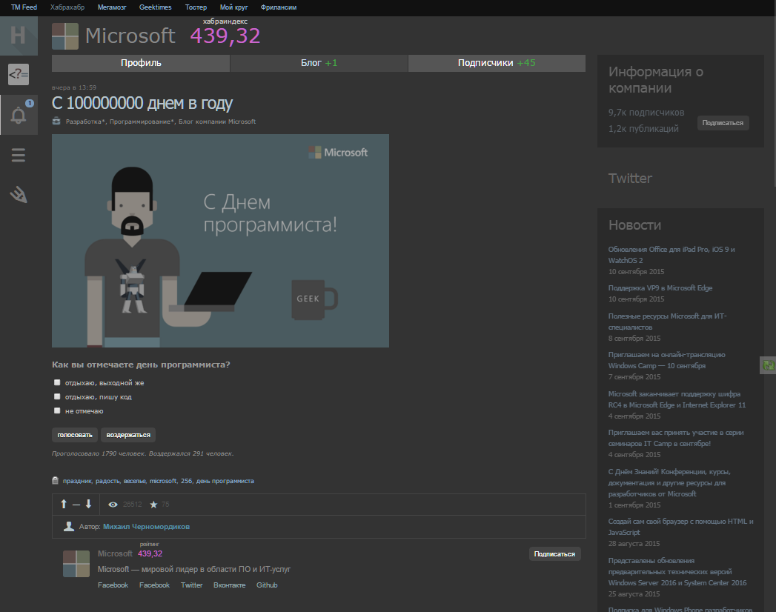776x612 pixels.
Task: Click Подписаться in the company info panel
Action: [x=723, y=123]
